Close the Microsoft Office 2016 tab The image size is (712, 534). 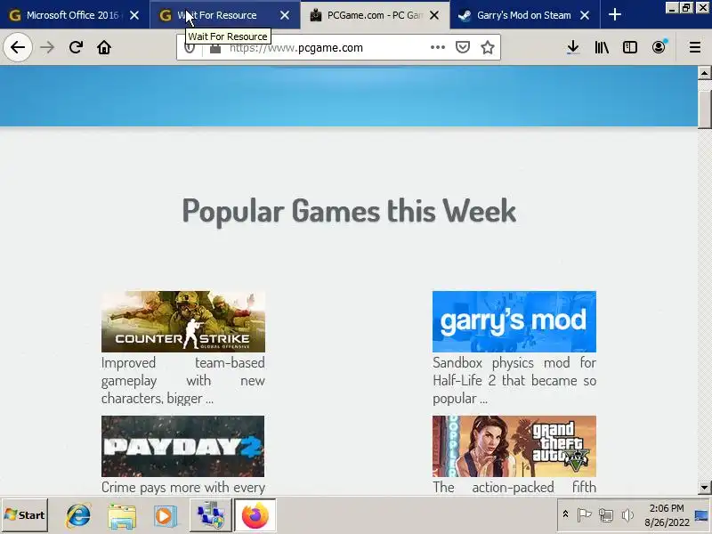pos(134,15)
